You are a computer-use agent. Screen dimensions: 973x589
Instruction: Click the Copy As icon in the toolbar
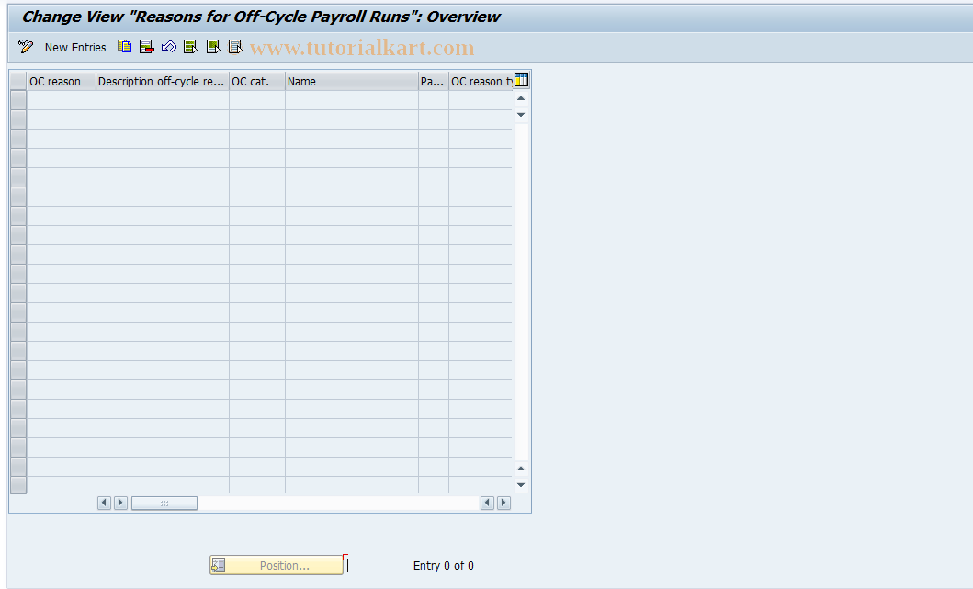pyautogui.click(x=125, y=47)
